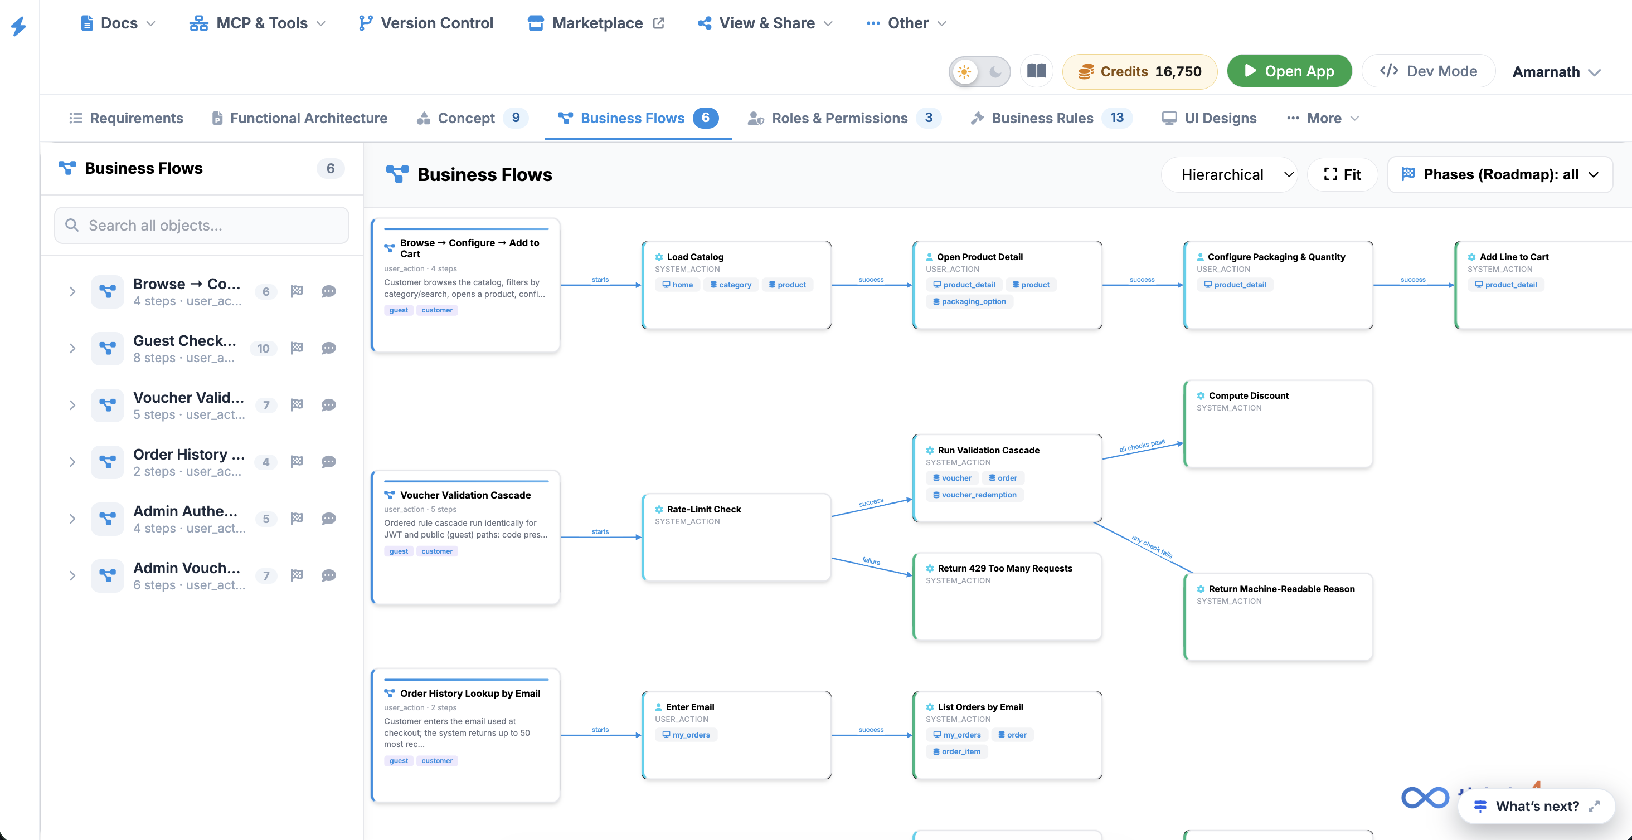Click the infinity logo icon

[1425, 797]
